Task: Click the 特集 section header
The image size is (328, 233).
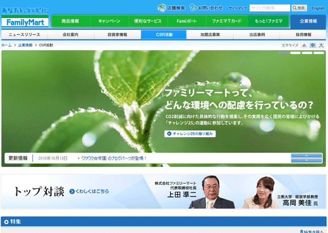Action: click(164, 222)
